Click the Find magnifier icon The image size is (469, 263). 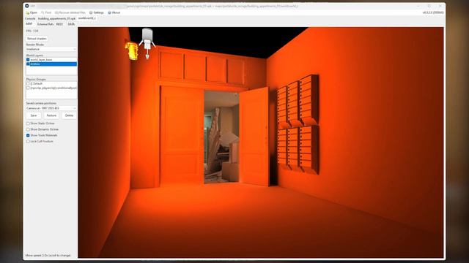43,13
